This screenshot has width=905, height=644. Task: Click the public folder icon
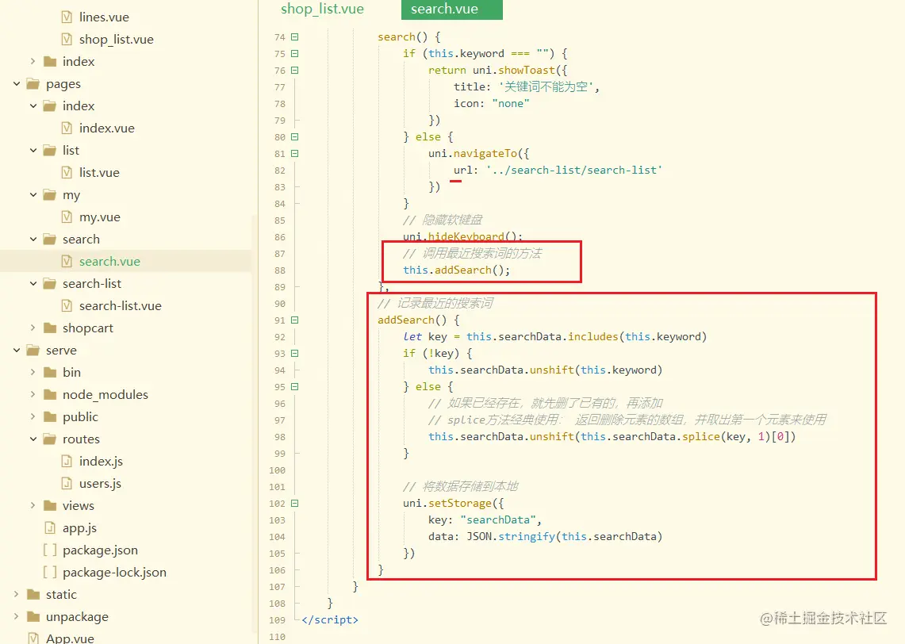click(50, 416)
